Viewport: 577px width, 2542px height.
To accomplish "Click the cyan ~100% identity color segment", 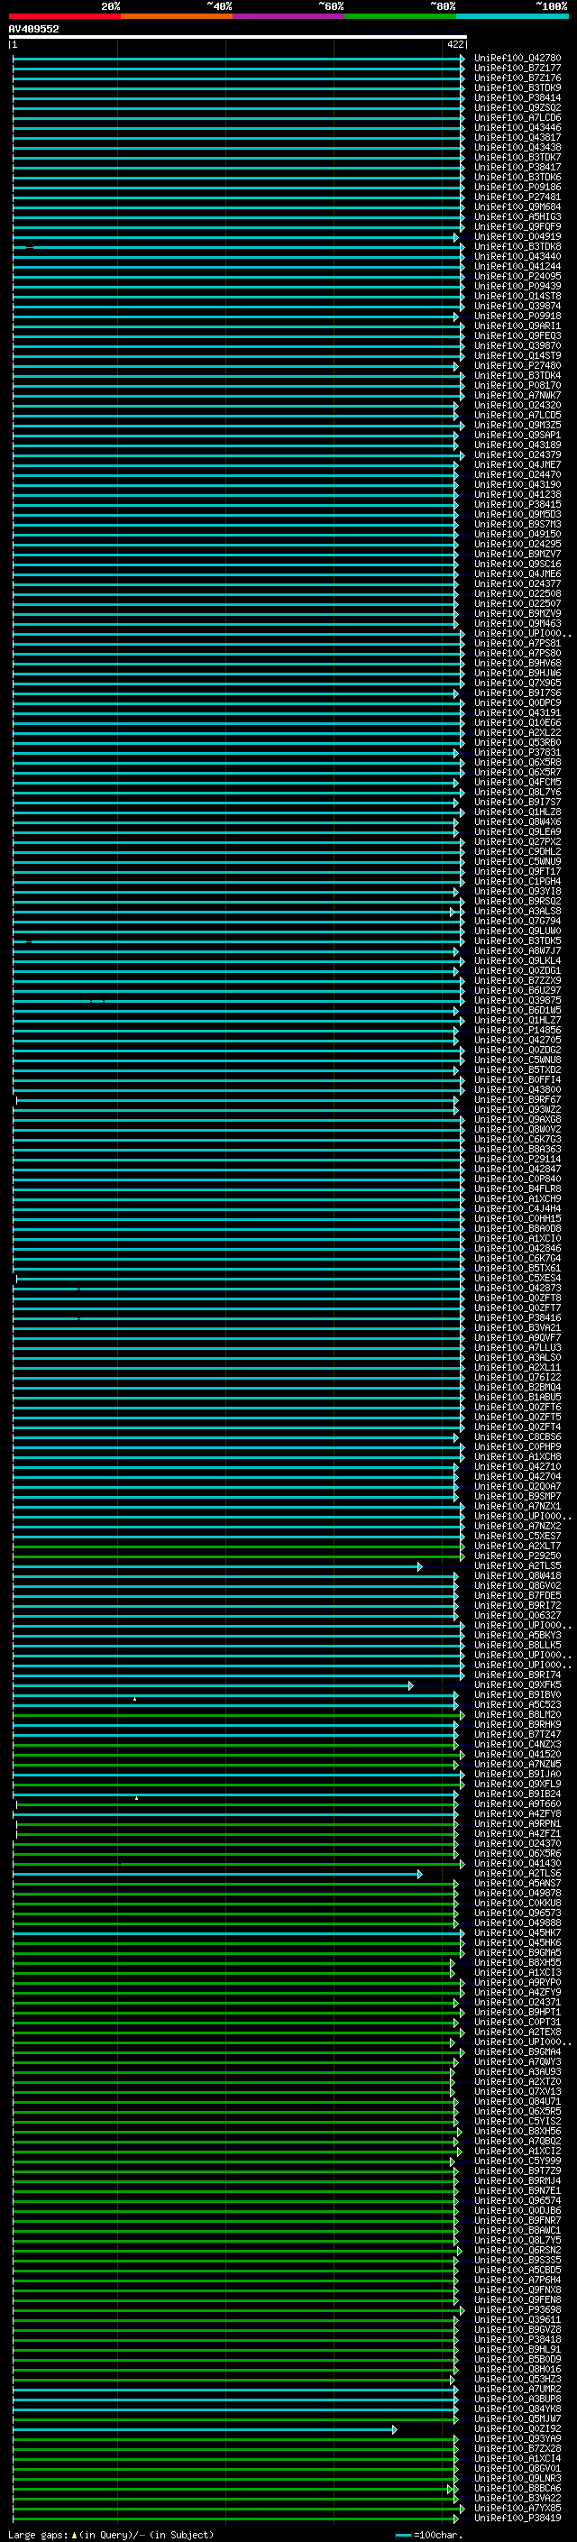I will pos(512,16).
